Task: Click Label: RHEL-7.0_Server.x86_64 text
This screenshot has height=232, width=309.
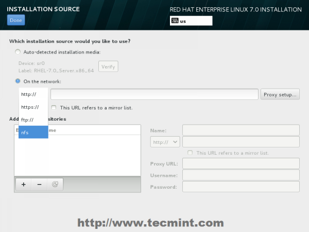Action: 56,71
